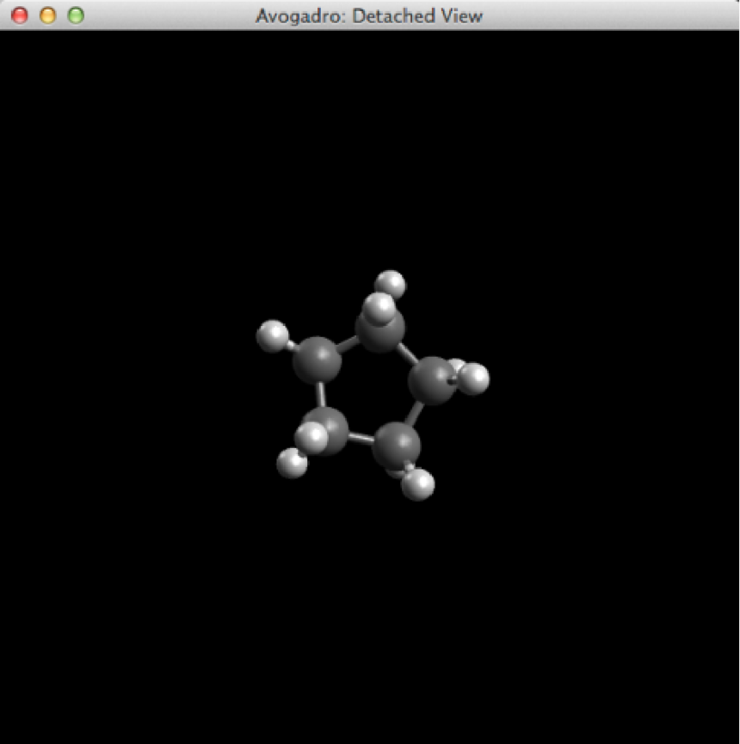Click the Avogadro: Detached View title bar

(x=368, y=15)
